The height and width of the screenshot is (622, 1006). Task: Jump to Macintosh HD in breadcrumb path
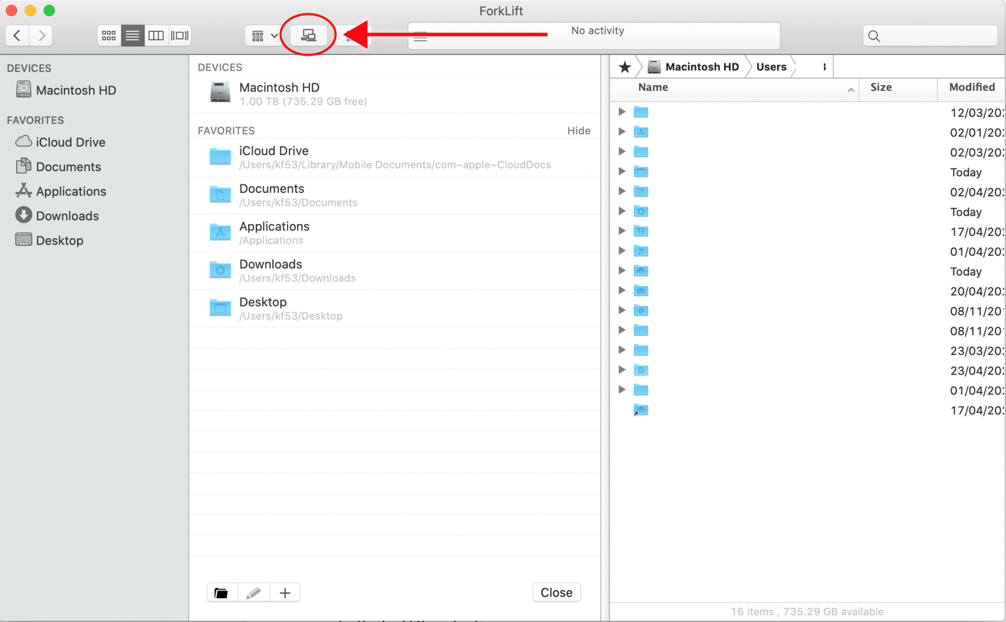(x=694, y=67)
